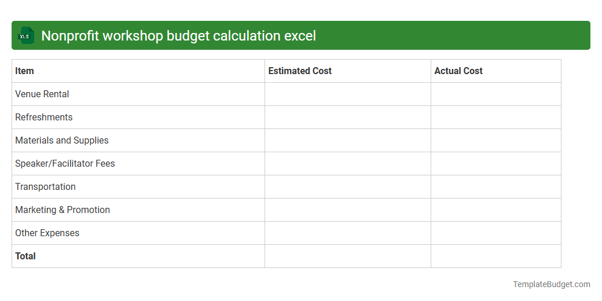
Task: Select the 'Speaker/Facilitator Fees' row label
Action: 65,164
